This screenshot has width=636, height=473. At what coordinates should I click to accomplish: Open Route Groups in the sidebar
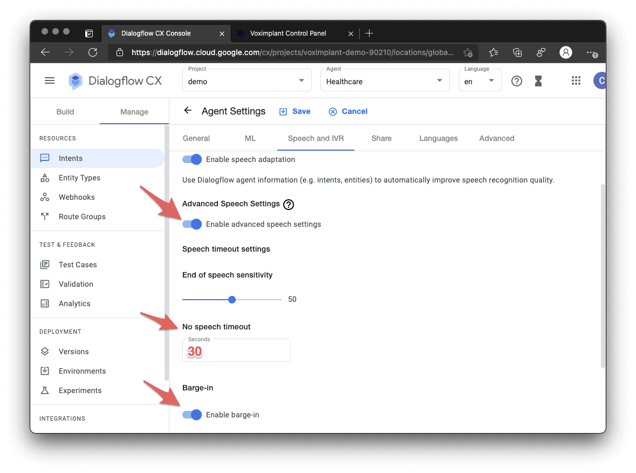(97, 217)
